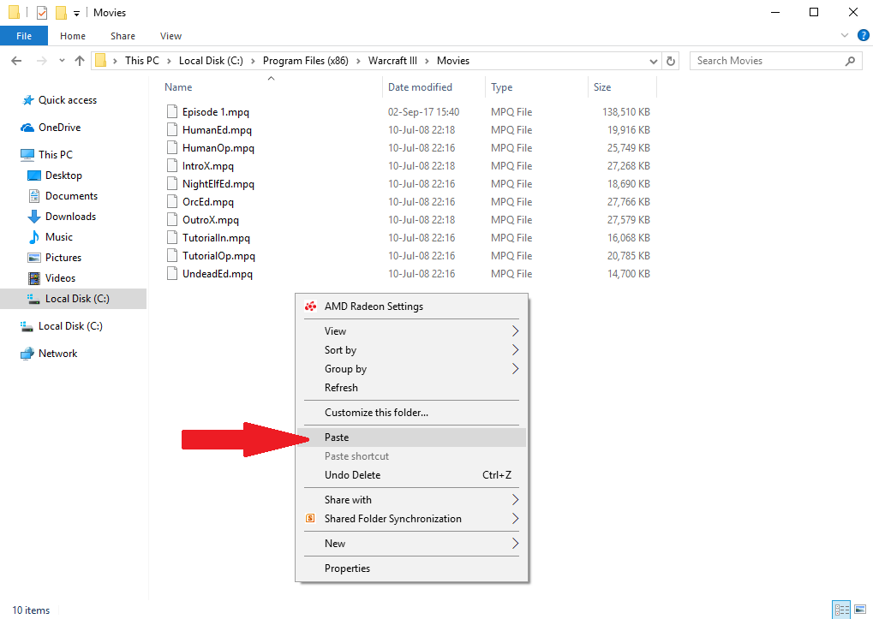Click the Movies breadcrumb in the address bar

click(x=453, y=61)
